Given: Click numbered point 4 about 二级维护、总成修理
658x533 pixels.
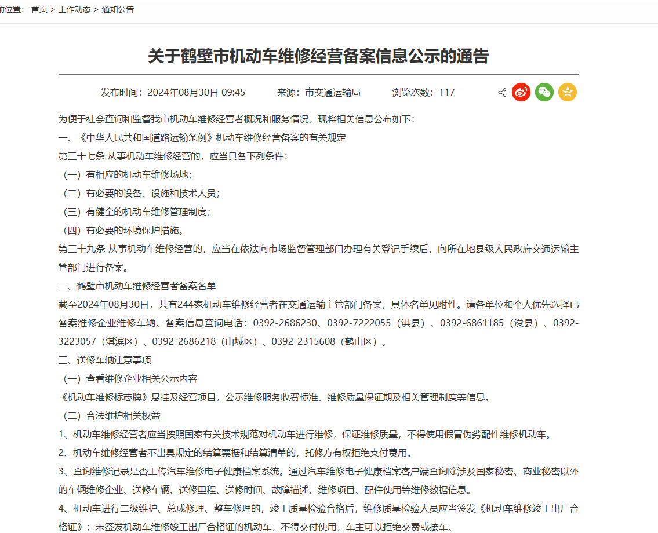Looking at the screenshot, I should [x=318, y=517].
